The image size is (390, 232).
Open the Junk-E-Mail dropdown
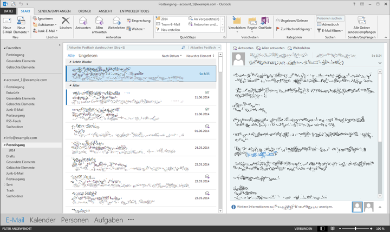coord(45,31)
